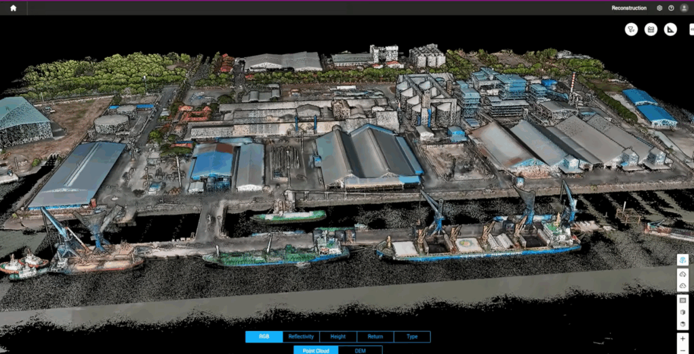Expand the collapsed right side panel

pyautogui.click(x=690, y=29)
